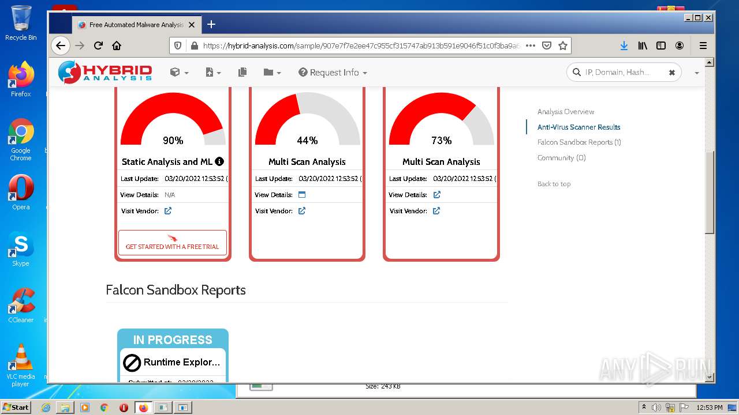Open the search options dropdown caret
Viewport: 739px width, 415px height.
click(697, 73)
